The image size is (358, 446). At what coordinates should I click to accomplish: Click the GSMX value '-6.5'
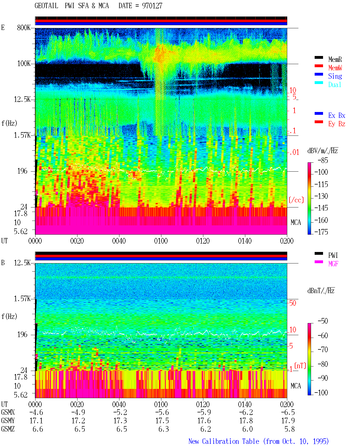pos(288,412)
